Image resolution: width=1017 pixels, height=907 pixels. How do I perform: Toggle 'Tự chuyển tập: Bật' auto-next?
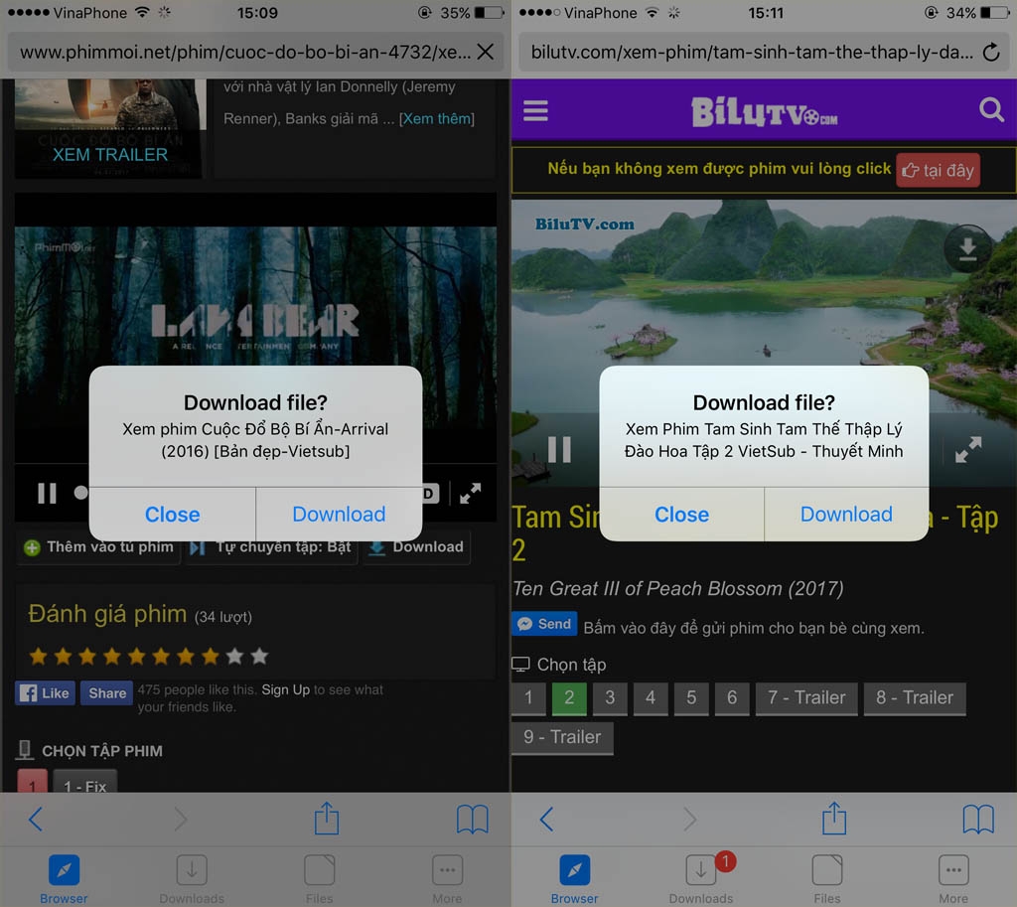(271, 547)
